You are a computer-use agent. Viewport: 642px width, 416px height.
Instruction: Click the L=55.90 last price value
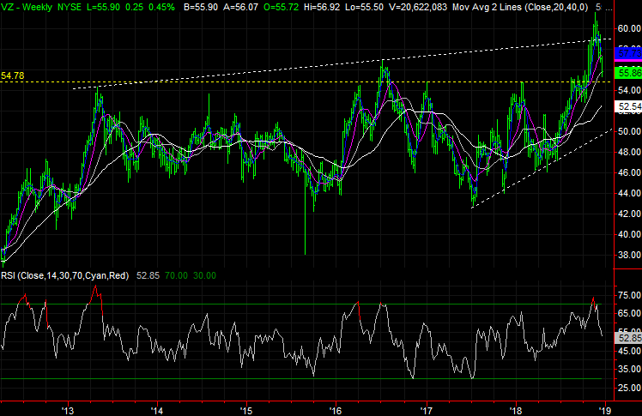104,7
